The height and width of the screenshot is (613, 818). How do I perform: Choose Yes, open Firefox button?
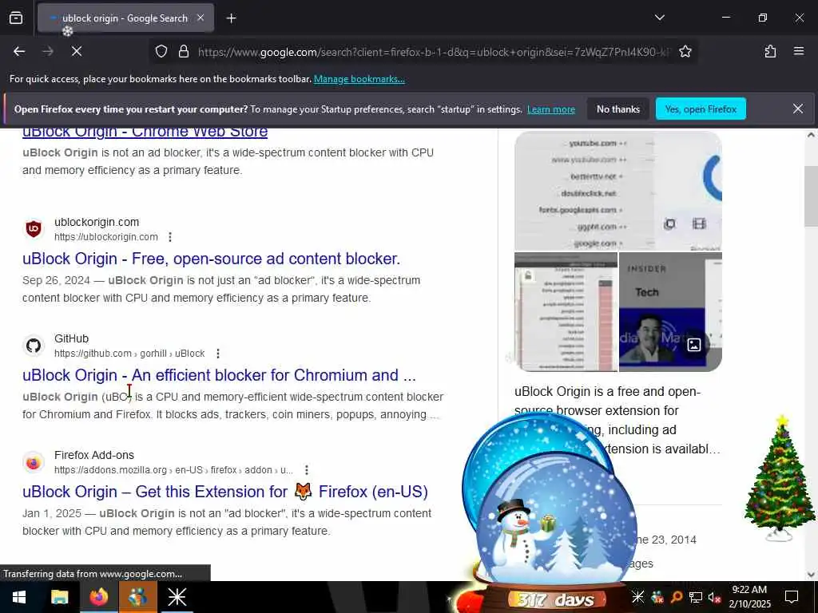(701, 109)
